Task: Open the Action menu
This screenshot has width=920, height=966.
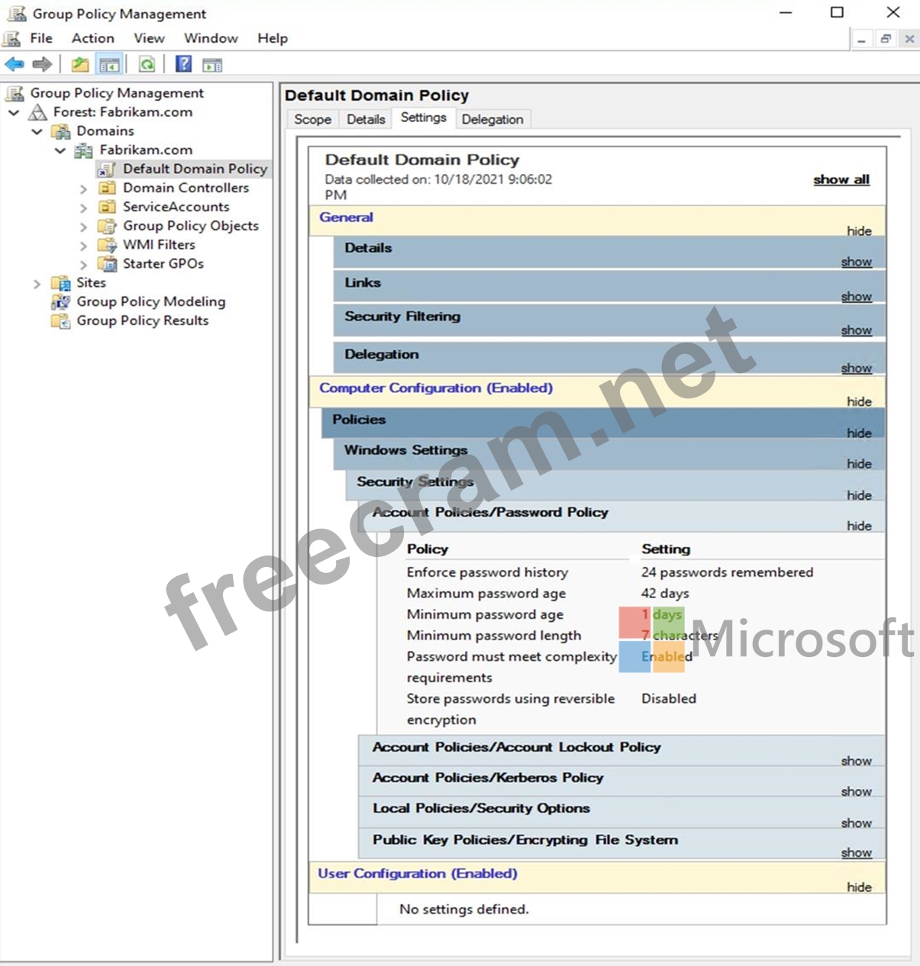Action: click(x=93, y=38)
